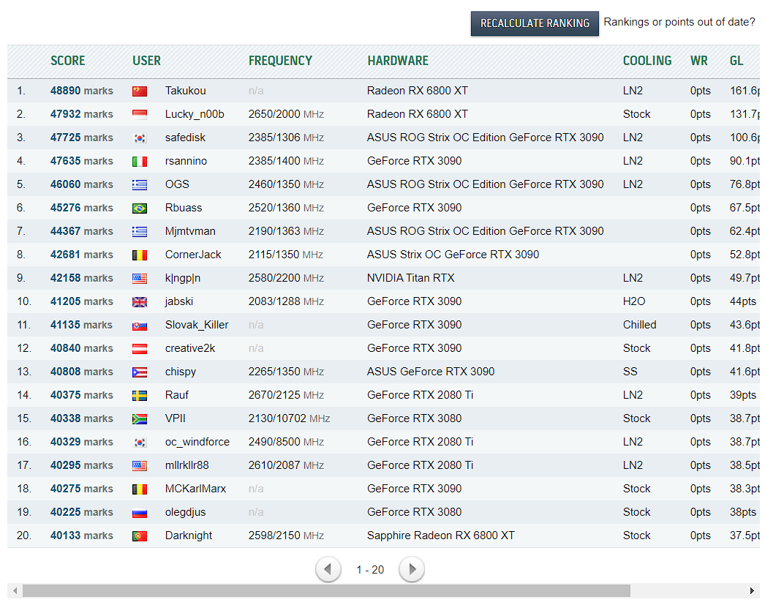Sort by the WR column header
The width and height of the screenshot is (765, 605).
(x=698, y=61)
